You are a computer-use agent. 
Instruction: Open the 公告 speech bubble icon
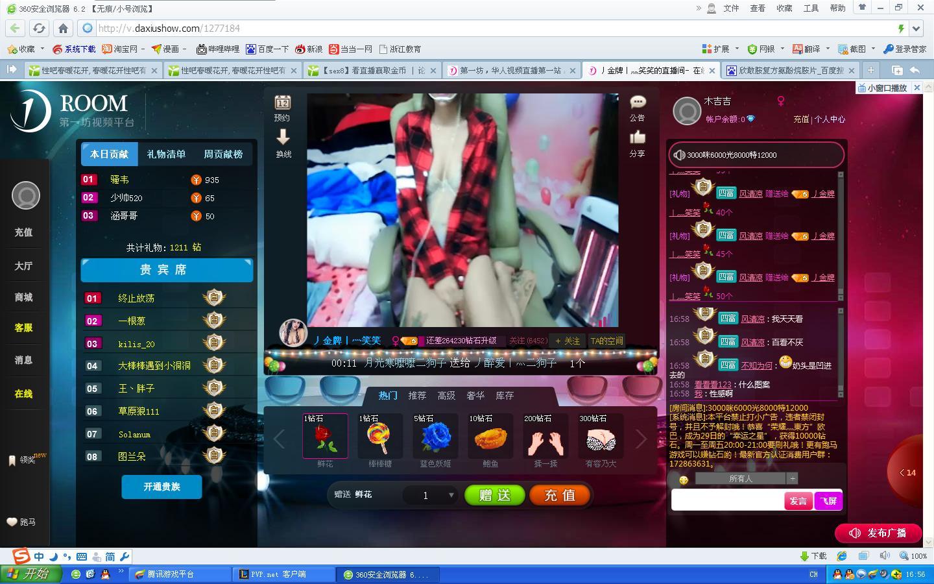pyautogui.click(x=638, y=102)
